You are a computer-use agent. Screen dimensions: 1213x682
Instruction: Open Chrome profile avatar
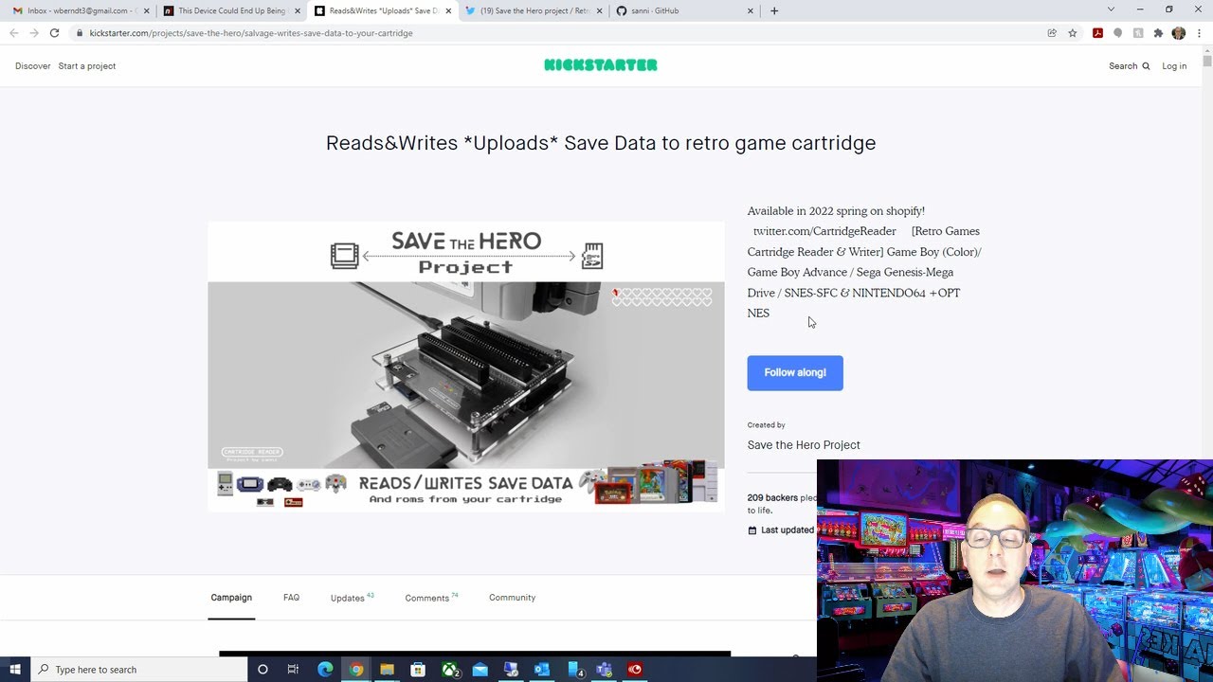[x=1179, y=33]
